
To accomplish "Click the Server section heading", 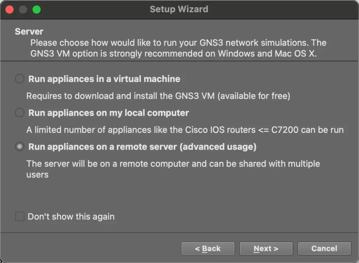I will tap(29, 32).
